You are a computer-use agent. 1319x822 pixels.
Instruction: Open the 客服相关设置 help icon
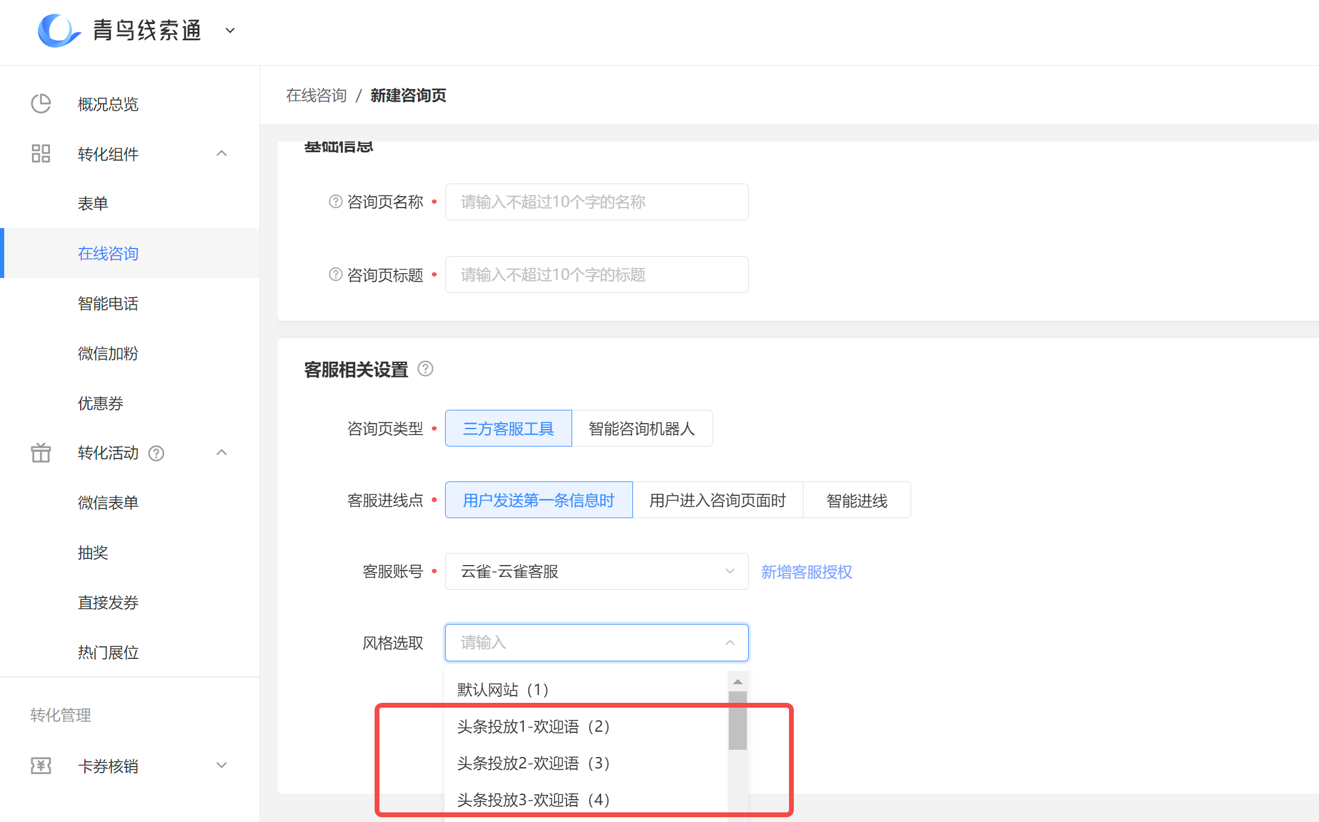pos(426,369)
